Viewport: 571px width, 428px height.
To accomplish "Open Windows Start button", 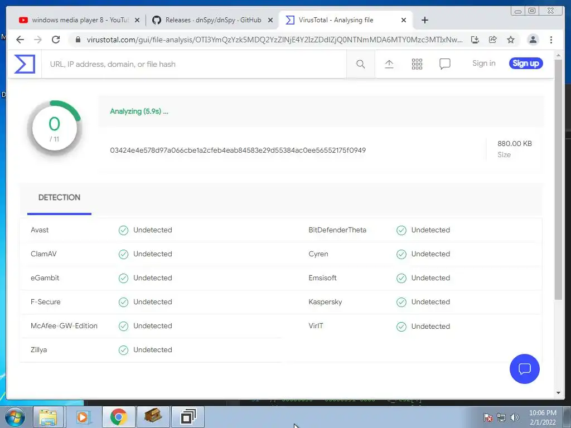I will coord(15,417).
